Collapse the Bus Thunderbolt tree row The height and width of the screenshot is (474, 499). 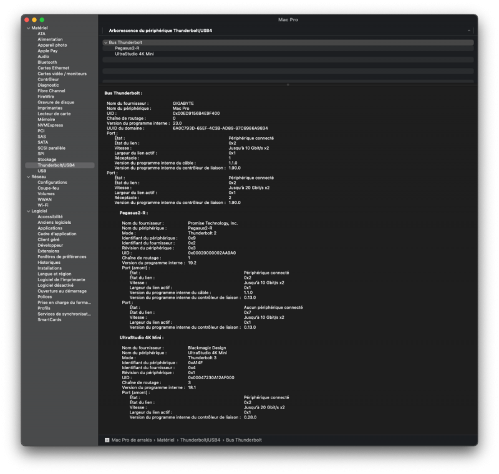[x=106, y=42]
